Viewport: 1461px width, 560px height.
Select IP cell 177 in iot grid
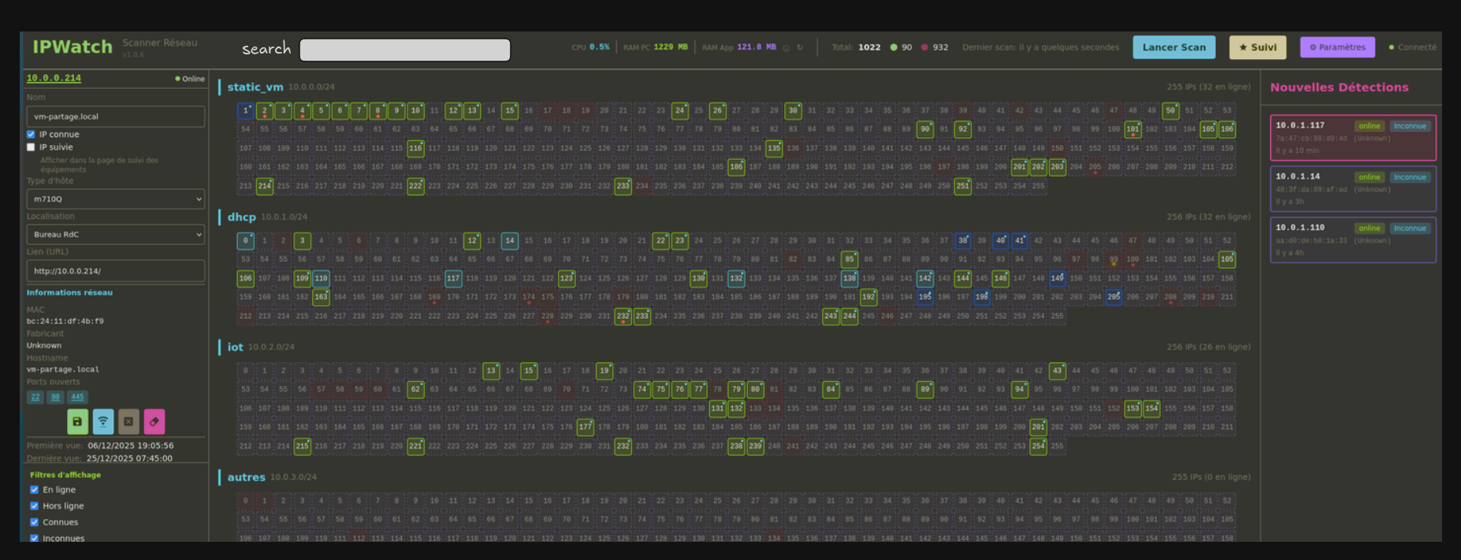tap(585, 427)
